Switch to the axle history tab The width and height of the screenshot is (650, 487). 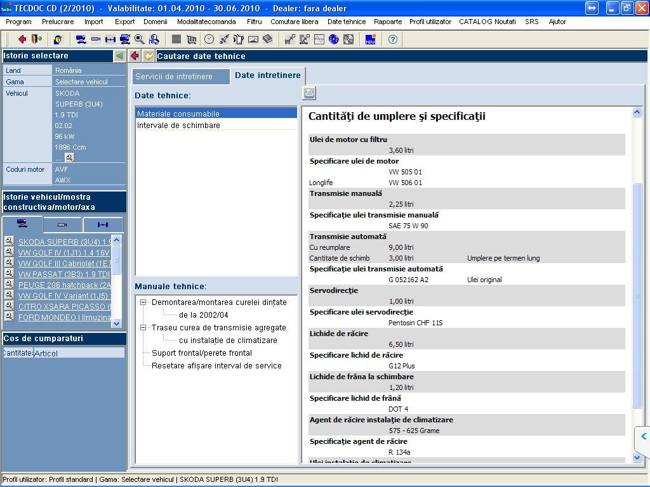[103, 225]
